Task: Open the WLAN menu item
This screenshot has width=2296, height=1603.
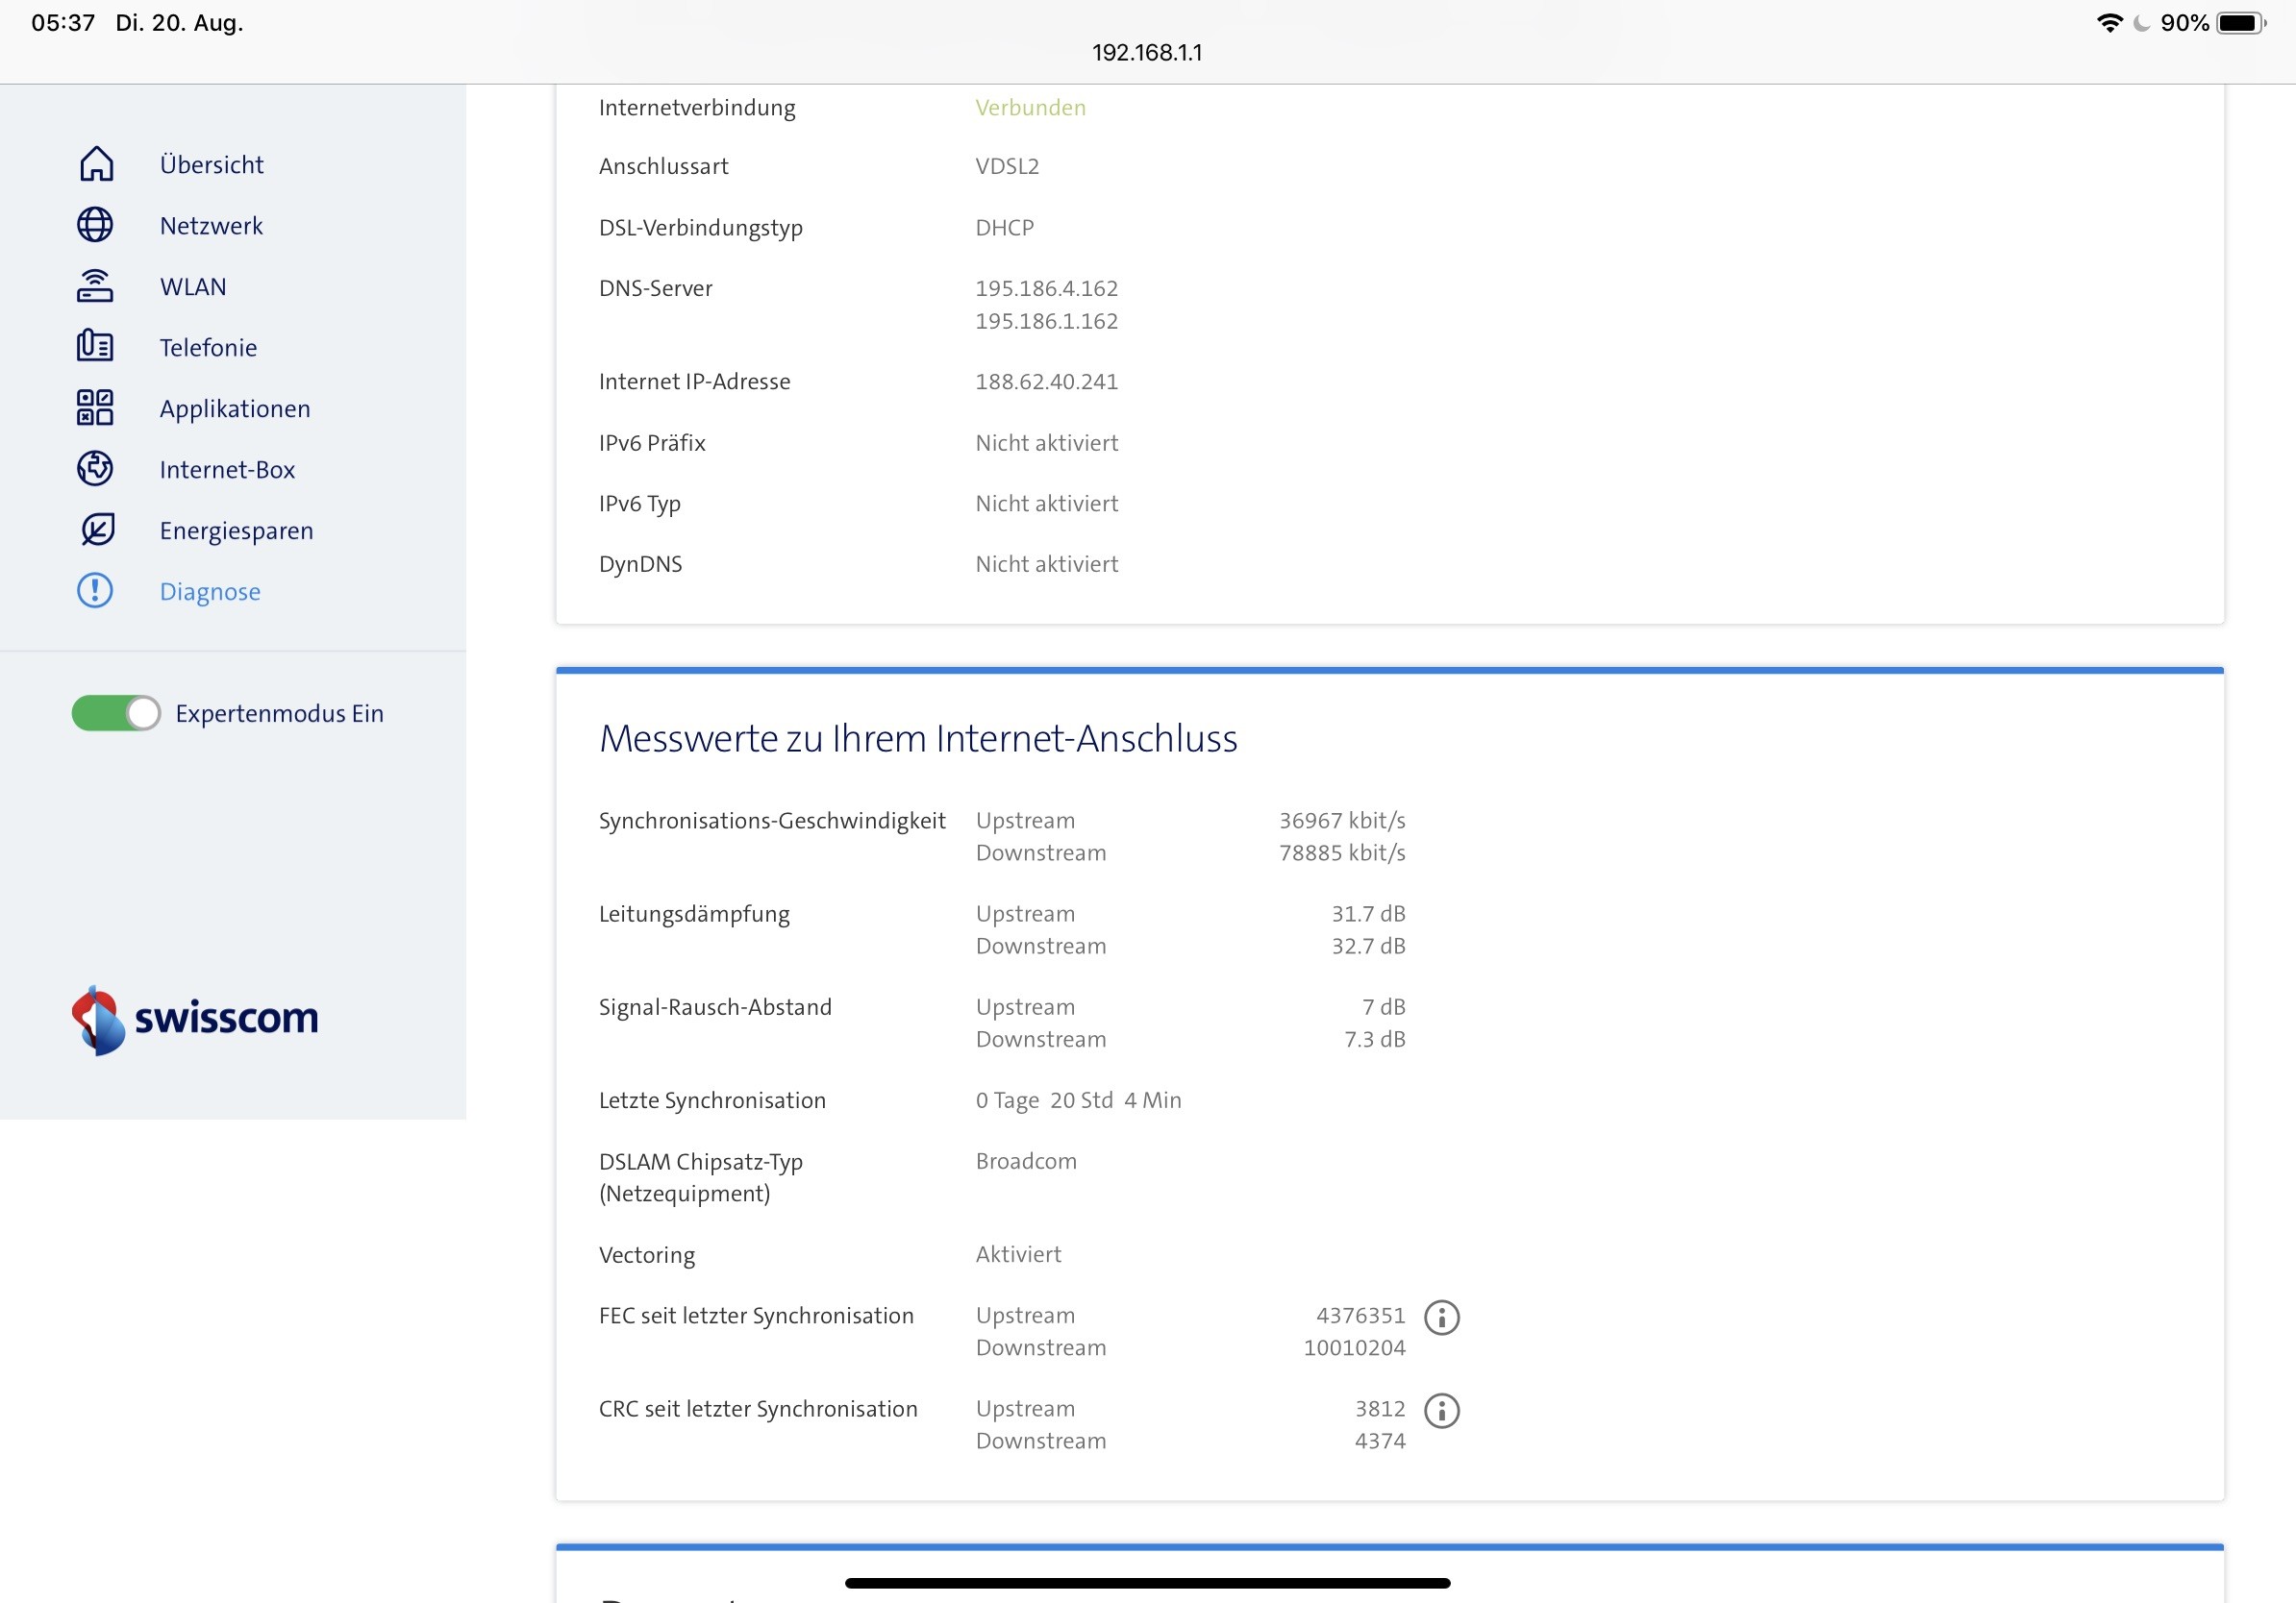Action: (x=193, y=286)
